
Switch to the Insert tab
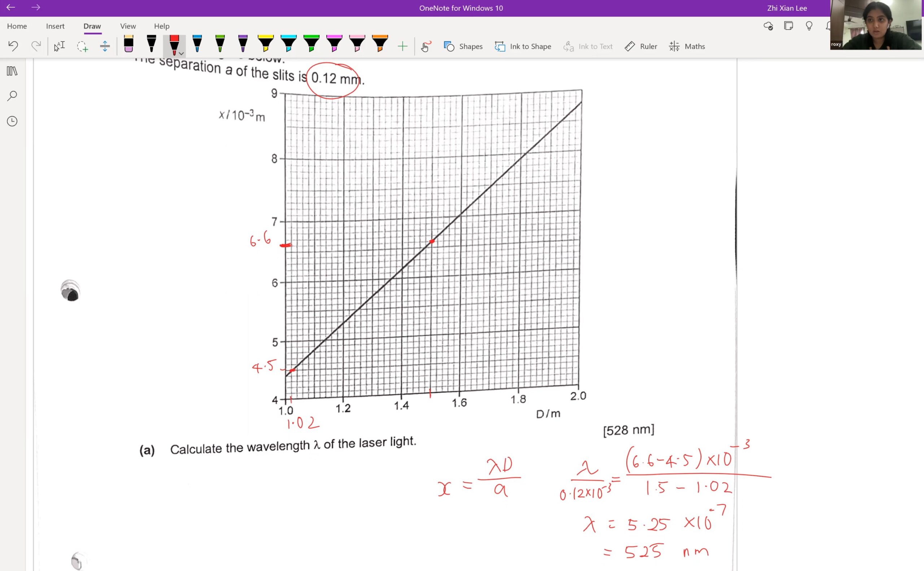point(55,26)
